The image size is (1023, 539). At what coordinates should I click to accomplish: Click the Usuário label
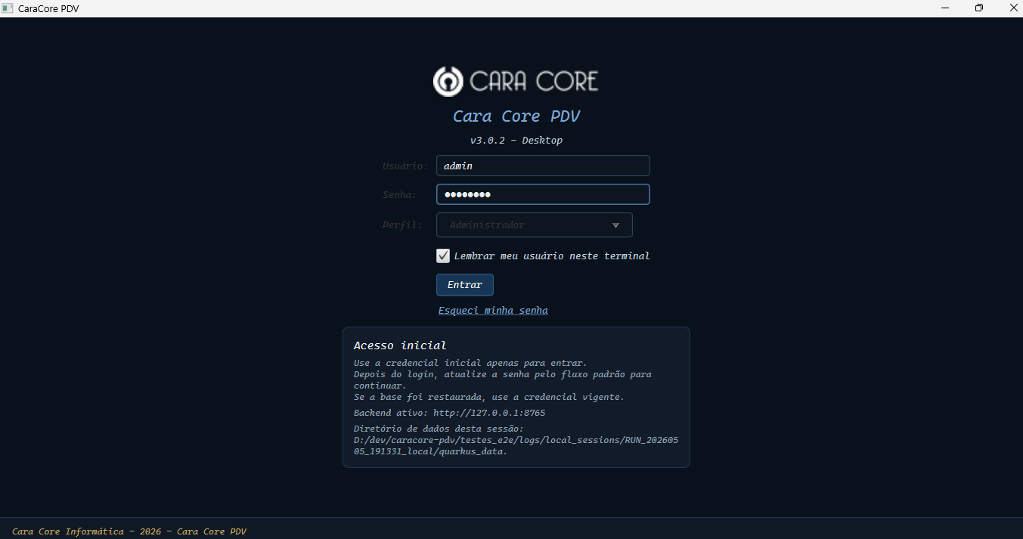(405, 166)
